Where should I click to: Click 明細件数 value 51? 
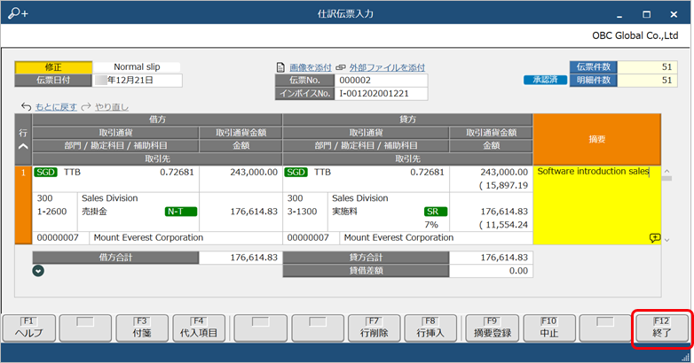647,81
